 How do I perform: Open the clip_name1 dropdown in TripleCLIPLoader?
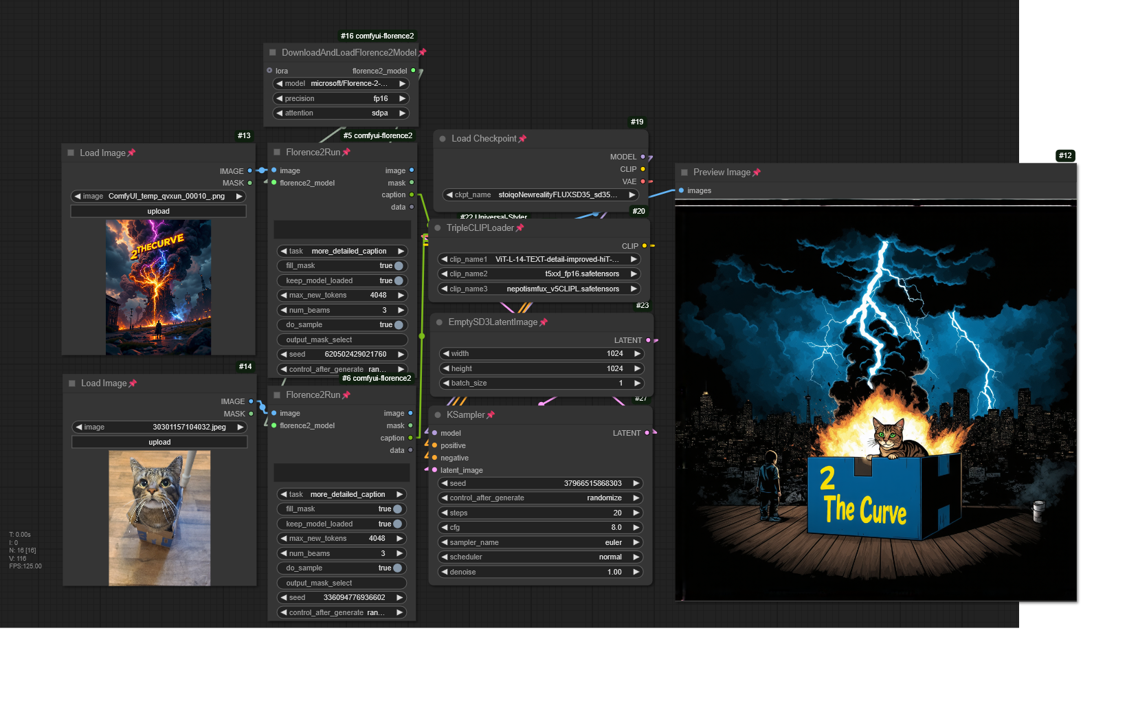click(539, 260)
